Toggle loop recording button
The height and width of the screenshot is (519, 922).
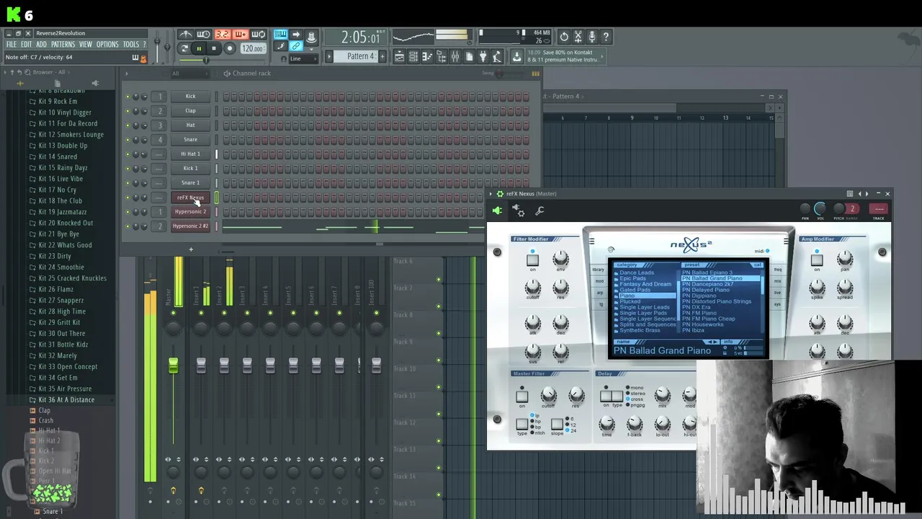coord(258,35)
